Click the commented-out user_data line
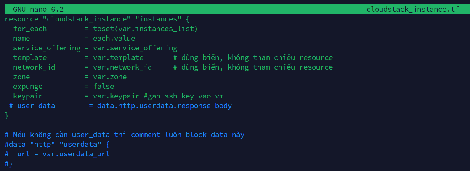 34,106
